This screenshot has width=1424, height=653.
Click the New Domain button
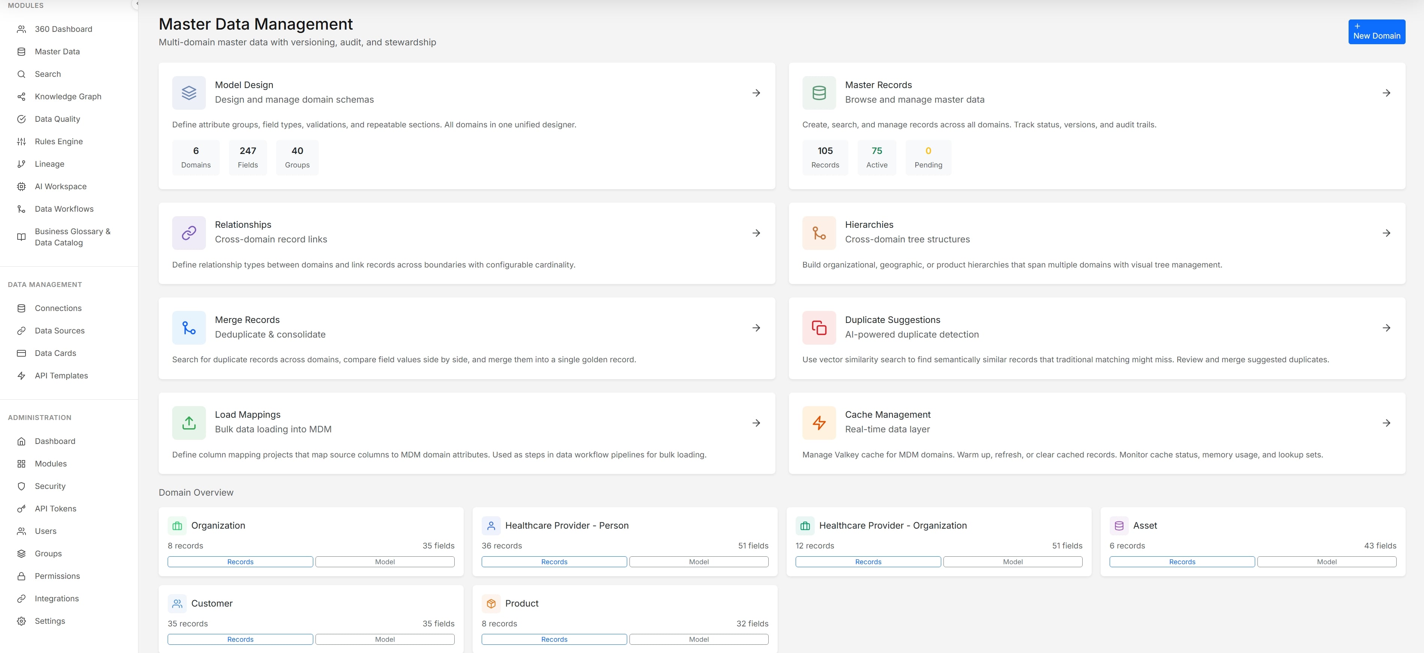[1376, 31]
